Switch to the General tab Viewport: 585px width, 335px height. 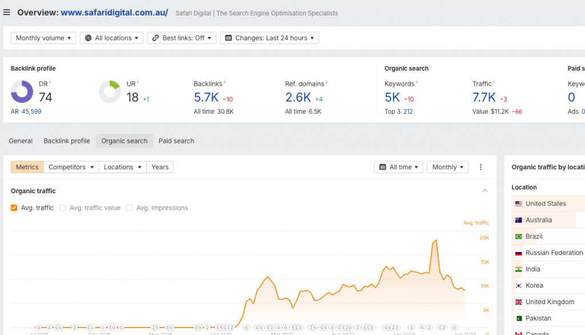pyautogui.click(x=21, y=141)
